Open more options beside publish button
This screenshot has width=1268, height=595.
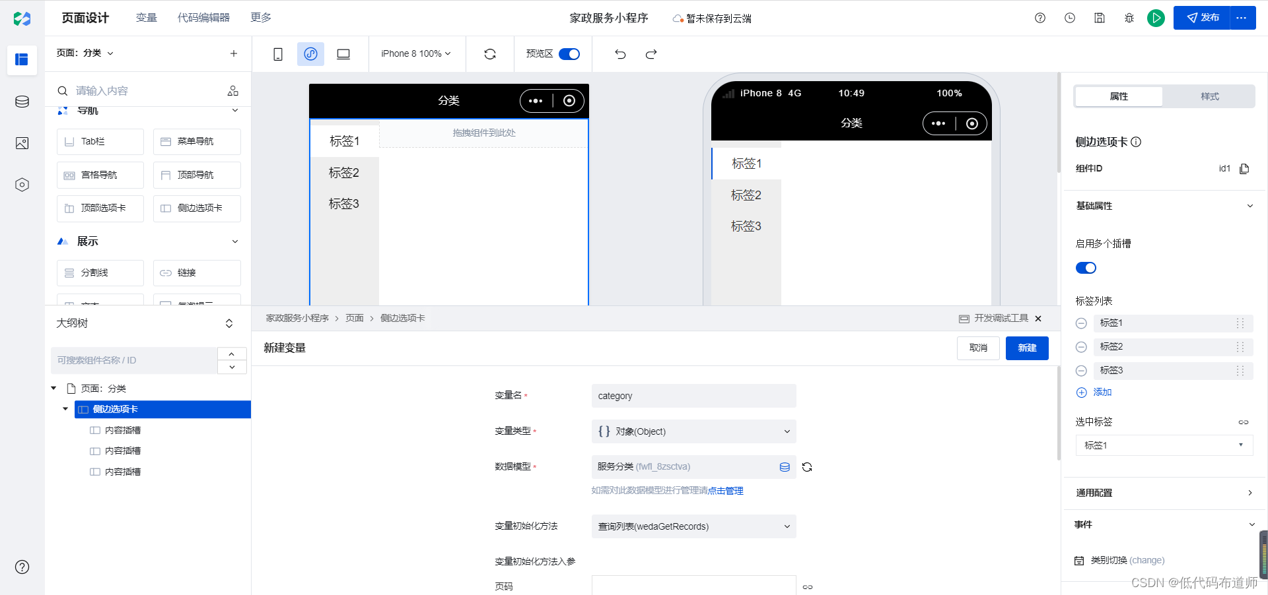(1242, 18)
